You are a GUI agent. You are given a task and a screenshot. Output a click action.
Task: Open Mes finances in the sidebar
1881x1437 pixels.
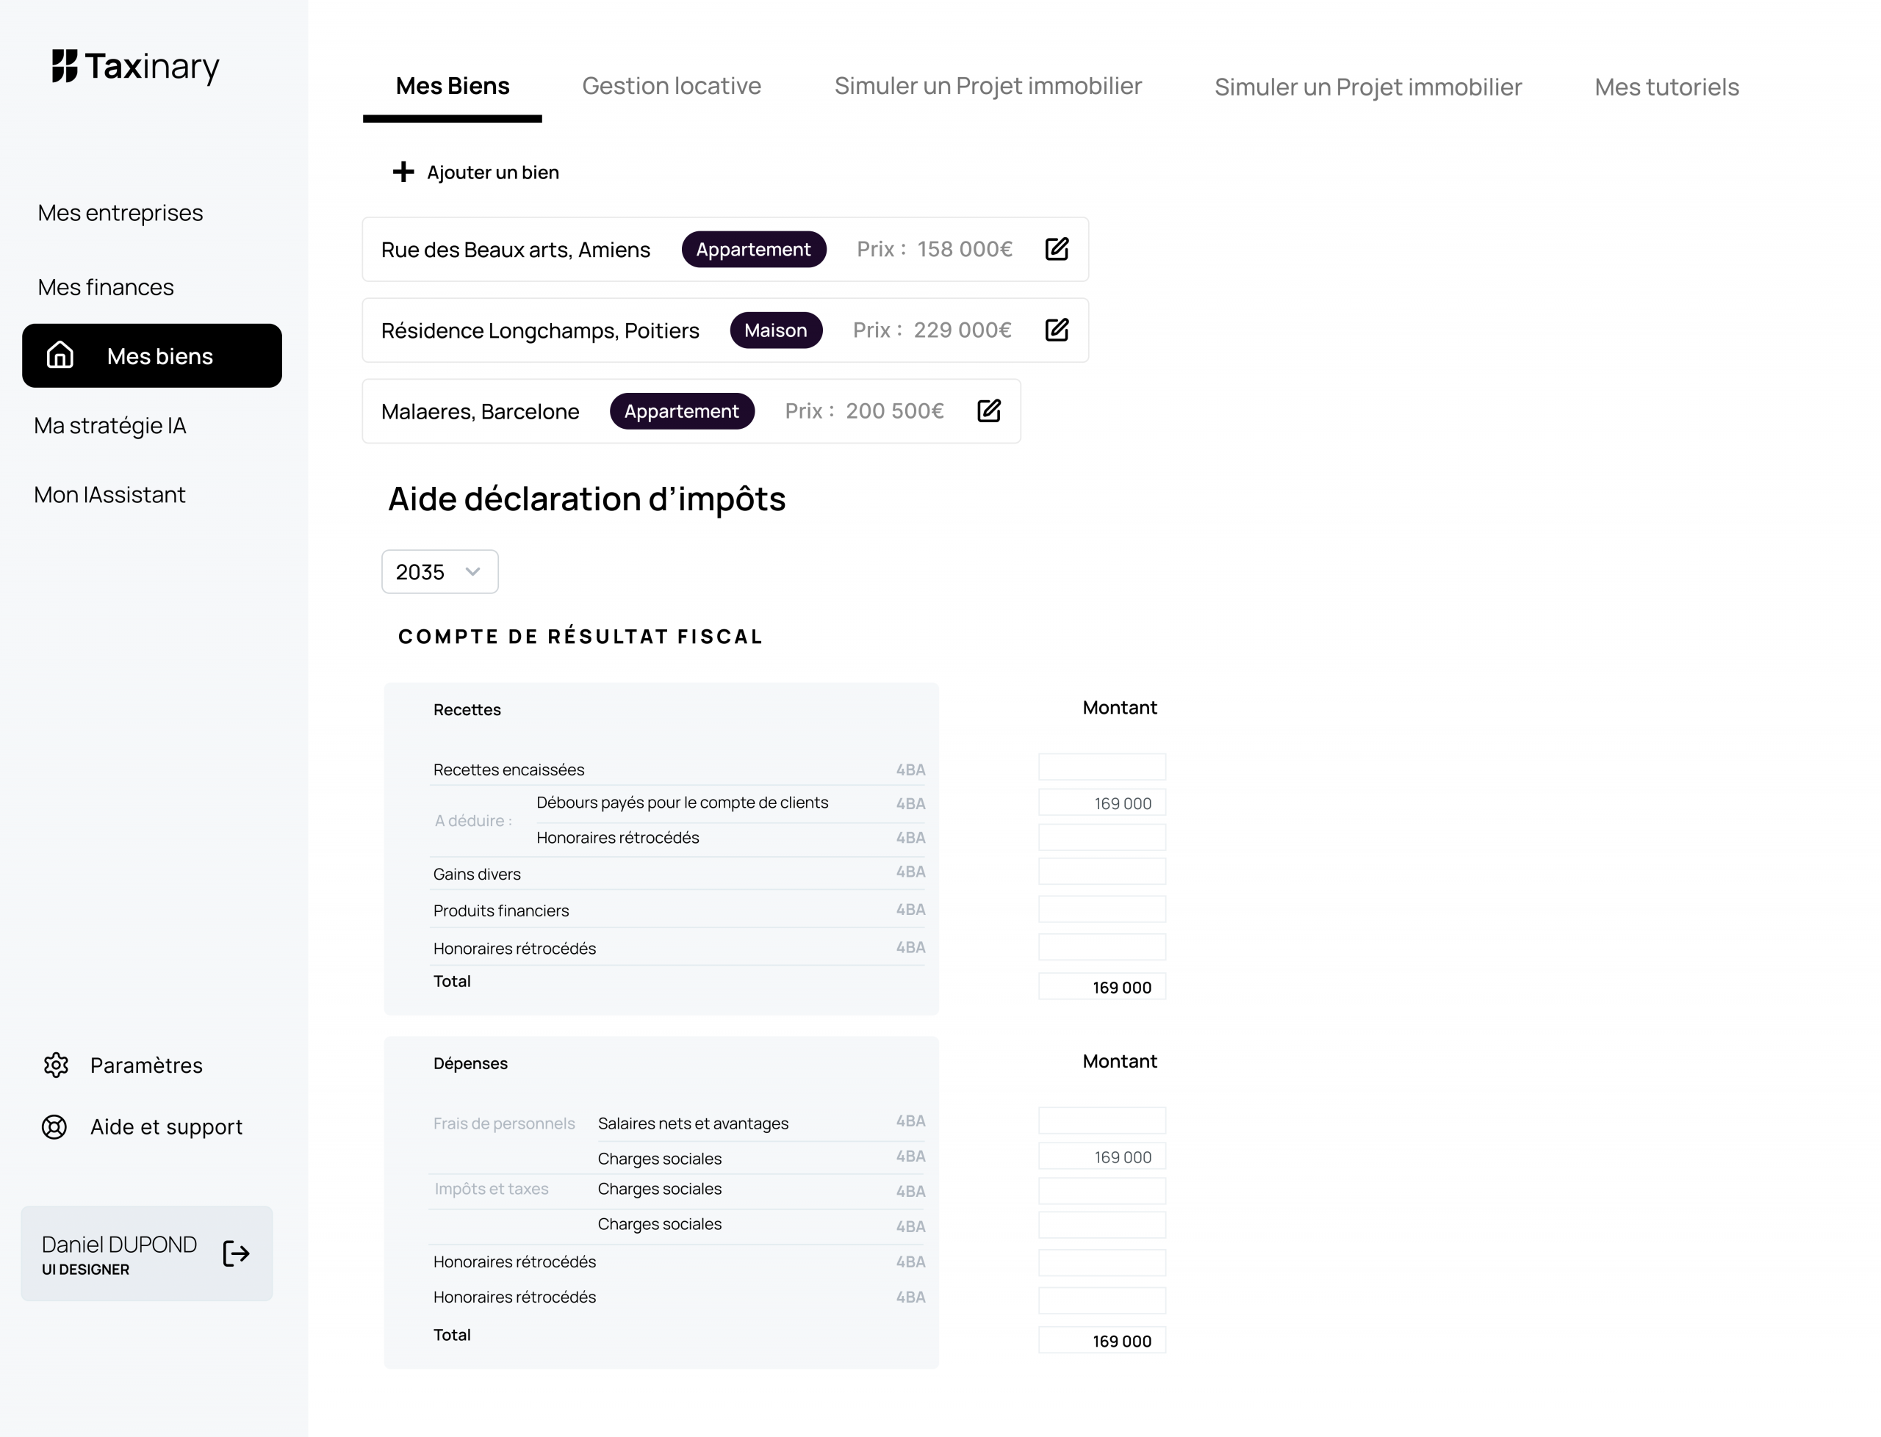click(x=106, y=286)
